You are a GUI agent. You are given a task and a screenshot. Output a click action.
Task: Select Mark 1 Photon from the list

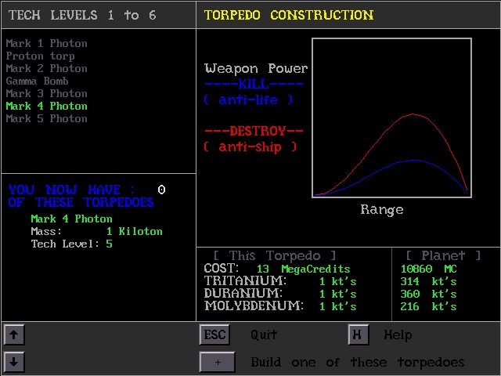[46, 43]
